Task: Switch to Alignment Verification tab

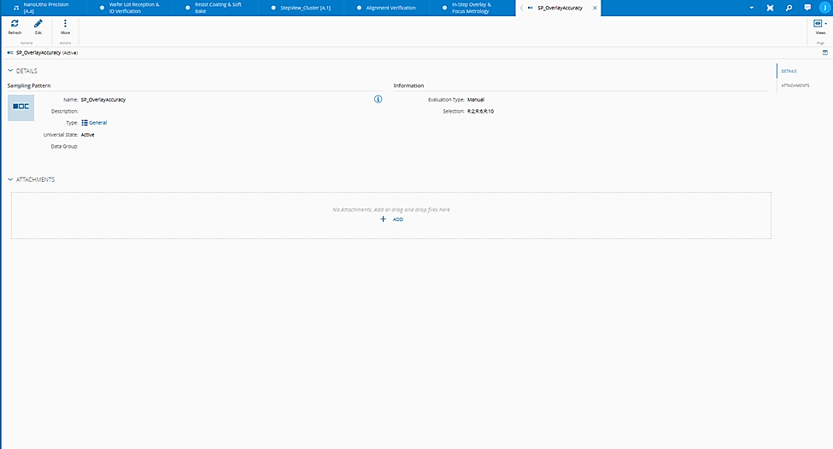Action: 387,8
